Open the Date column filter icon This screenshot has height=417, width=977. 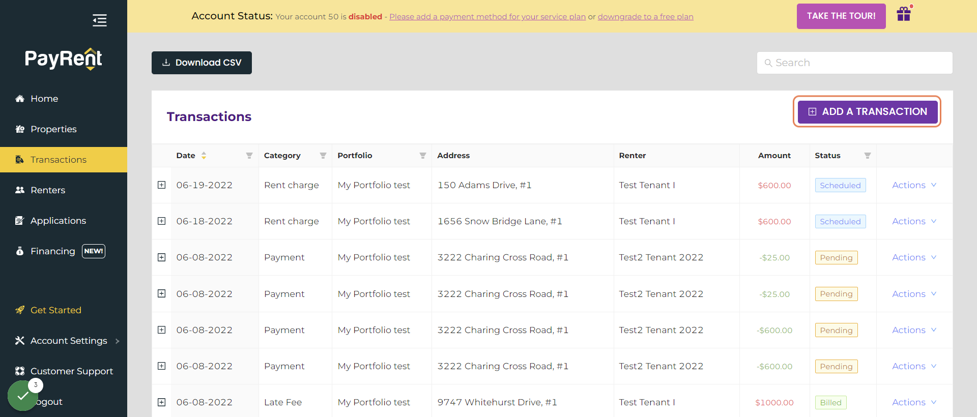tap(249, 156)
